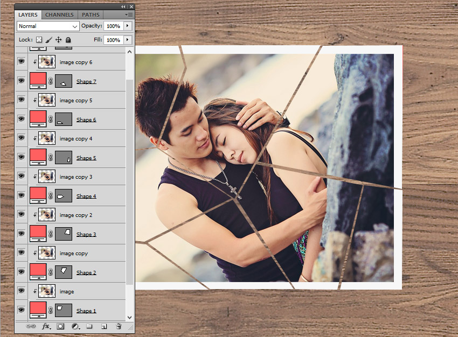Switch to the Channels tab
The image size is (458, 337).
click(59, 15)
